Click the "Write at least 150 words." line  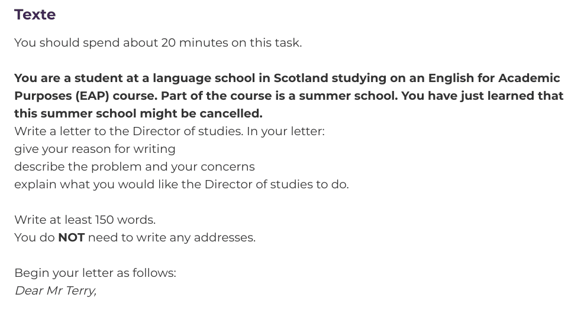point(85,220)
